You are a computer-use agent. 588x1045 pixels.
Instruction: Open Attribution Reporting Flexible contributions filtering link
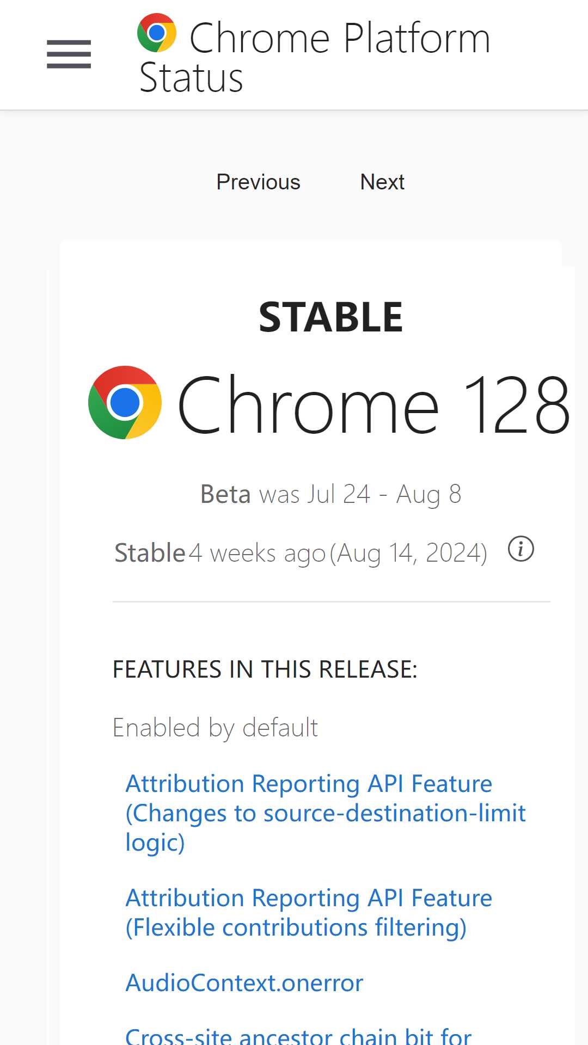click(x=309, y=913)
